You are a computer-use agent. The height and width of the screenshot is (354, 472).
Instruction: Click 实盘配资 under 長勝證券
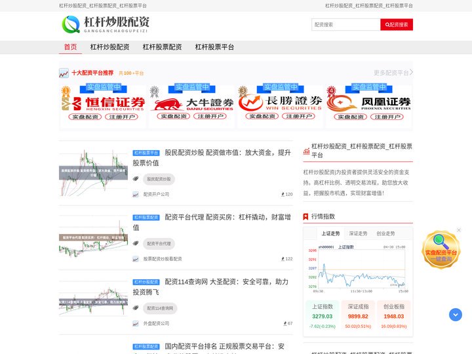click(x=262, y=116)
